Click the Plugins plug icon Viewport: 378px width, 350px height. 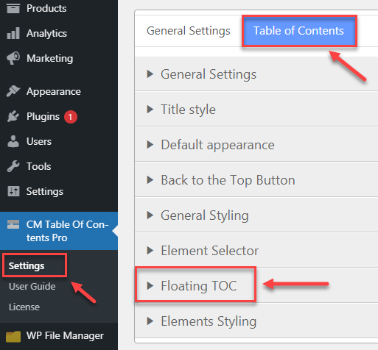pyautogui.click(x=13, y=116)
